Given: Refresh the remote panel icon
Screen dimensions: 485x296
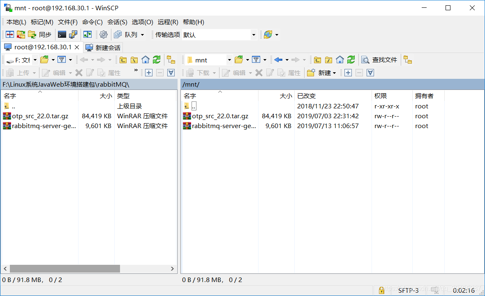Looking at the screenshot, I should 351,60.
